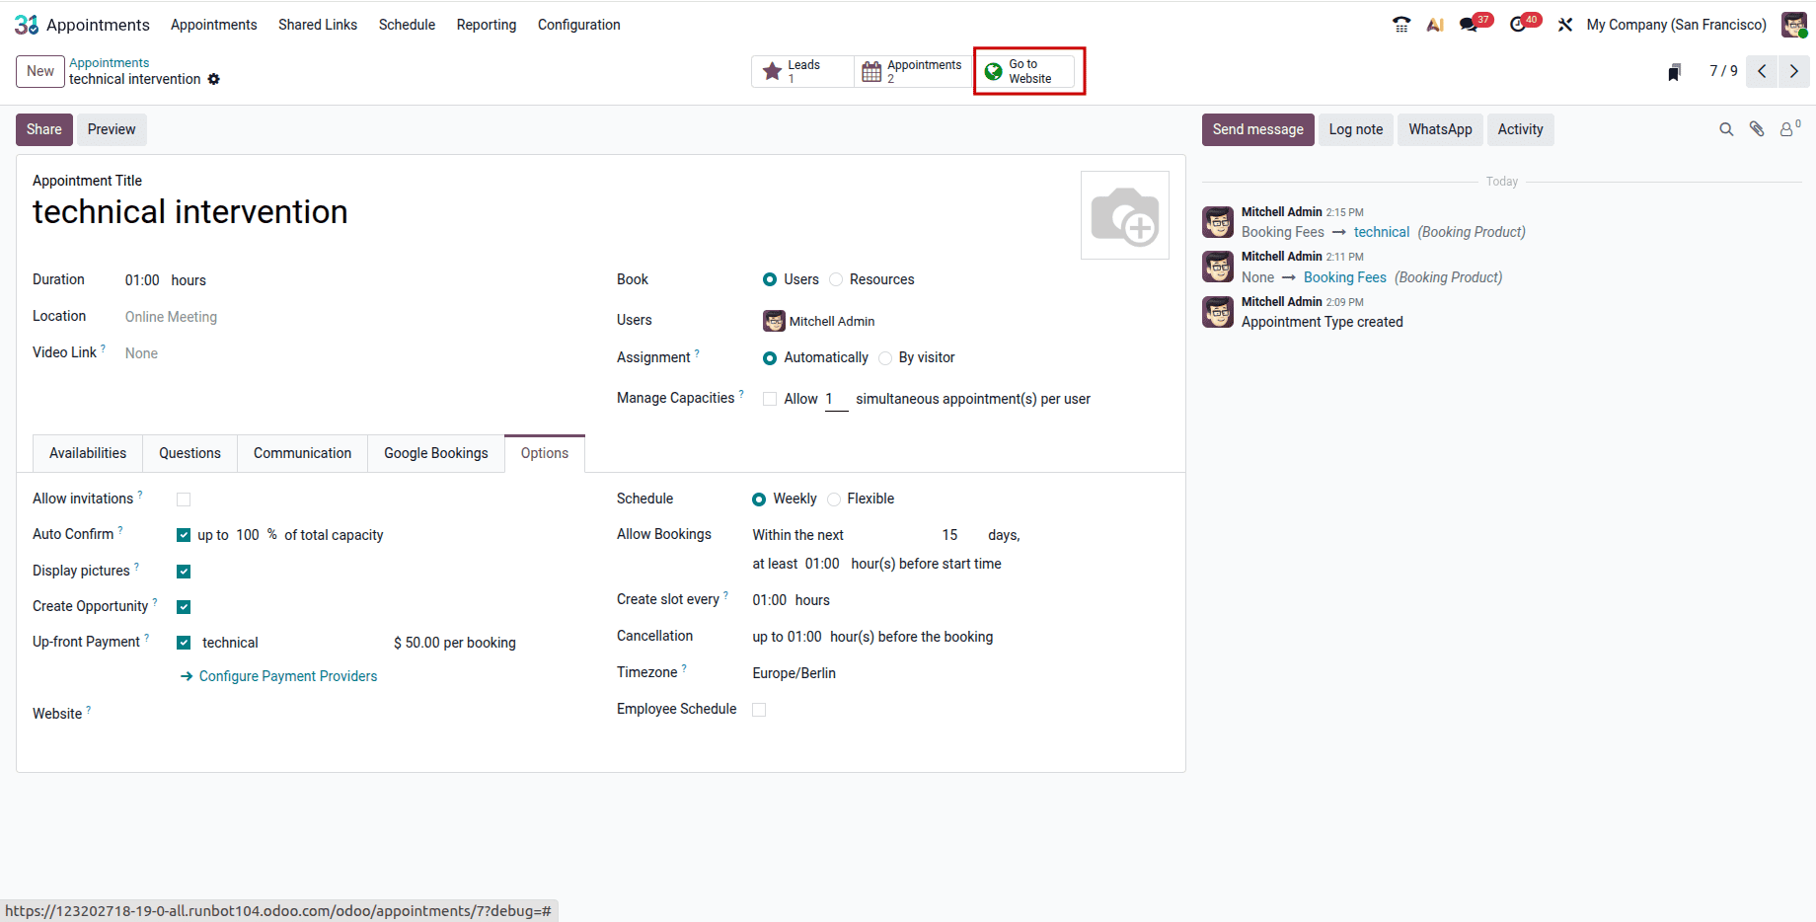The height and width of the screenshot is (922, 1816).
Task: Choose Automatically for Assignment
Action: 770,357
